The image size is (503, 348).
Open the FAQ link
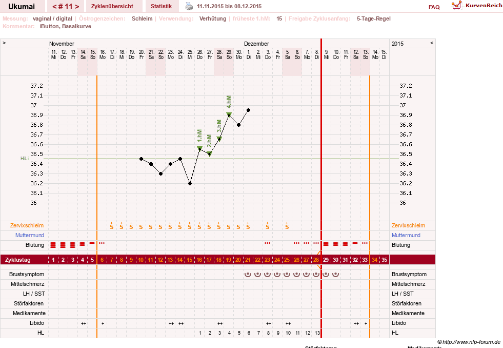[434, 7]
